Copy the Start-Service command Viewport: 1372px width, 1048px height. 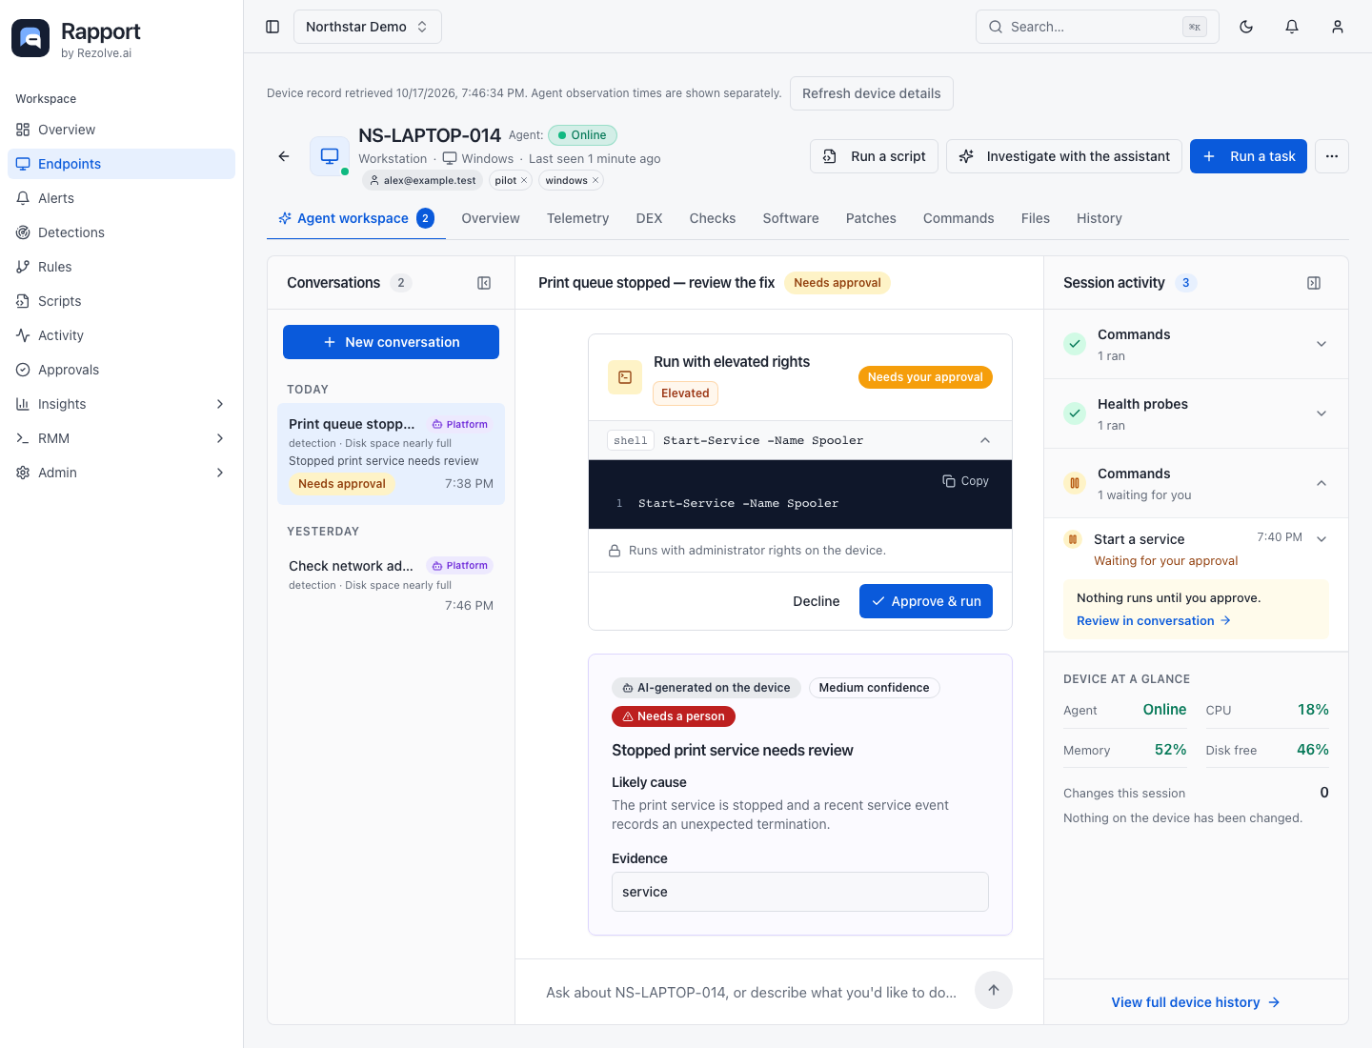[966, 481]
